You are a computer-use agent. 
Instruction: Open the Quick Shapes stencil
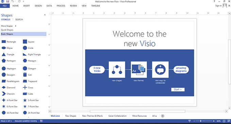[7, 30]
